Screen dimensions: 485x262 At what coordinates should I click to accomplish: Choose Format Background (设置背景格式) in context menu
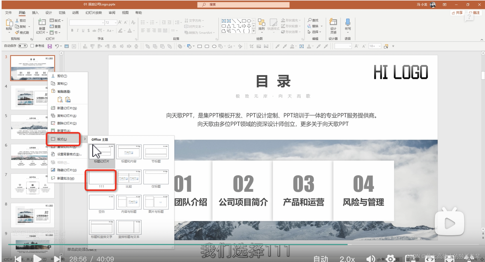pos(67,154)
